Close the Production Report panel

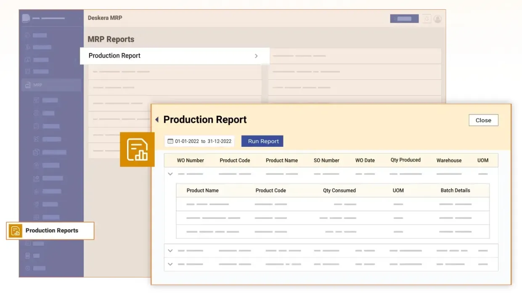483,120
